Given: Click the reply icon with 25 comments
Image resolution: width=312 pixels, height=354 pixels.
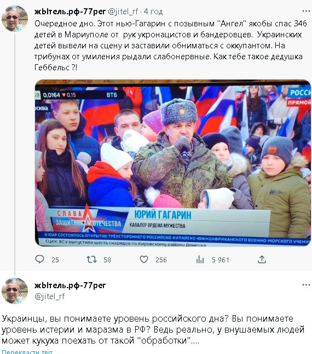Looking at the screenshot, I should point(40,259).
